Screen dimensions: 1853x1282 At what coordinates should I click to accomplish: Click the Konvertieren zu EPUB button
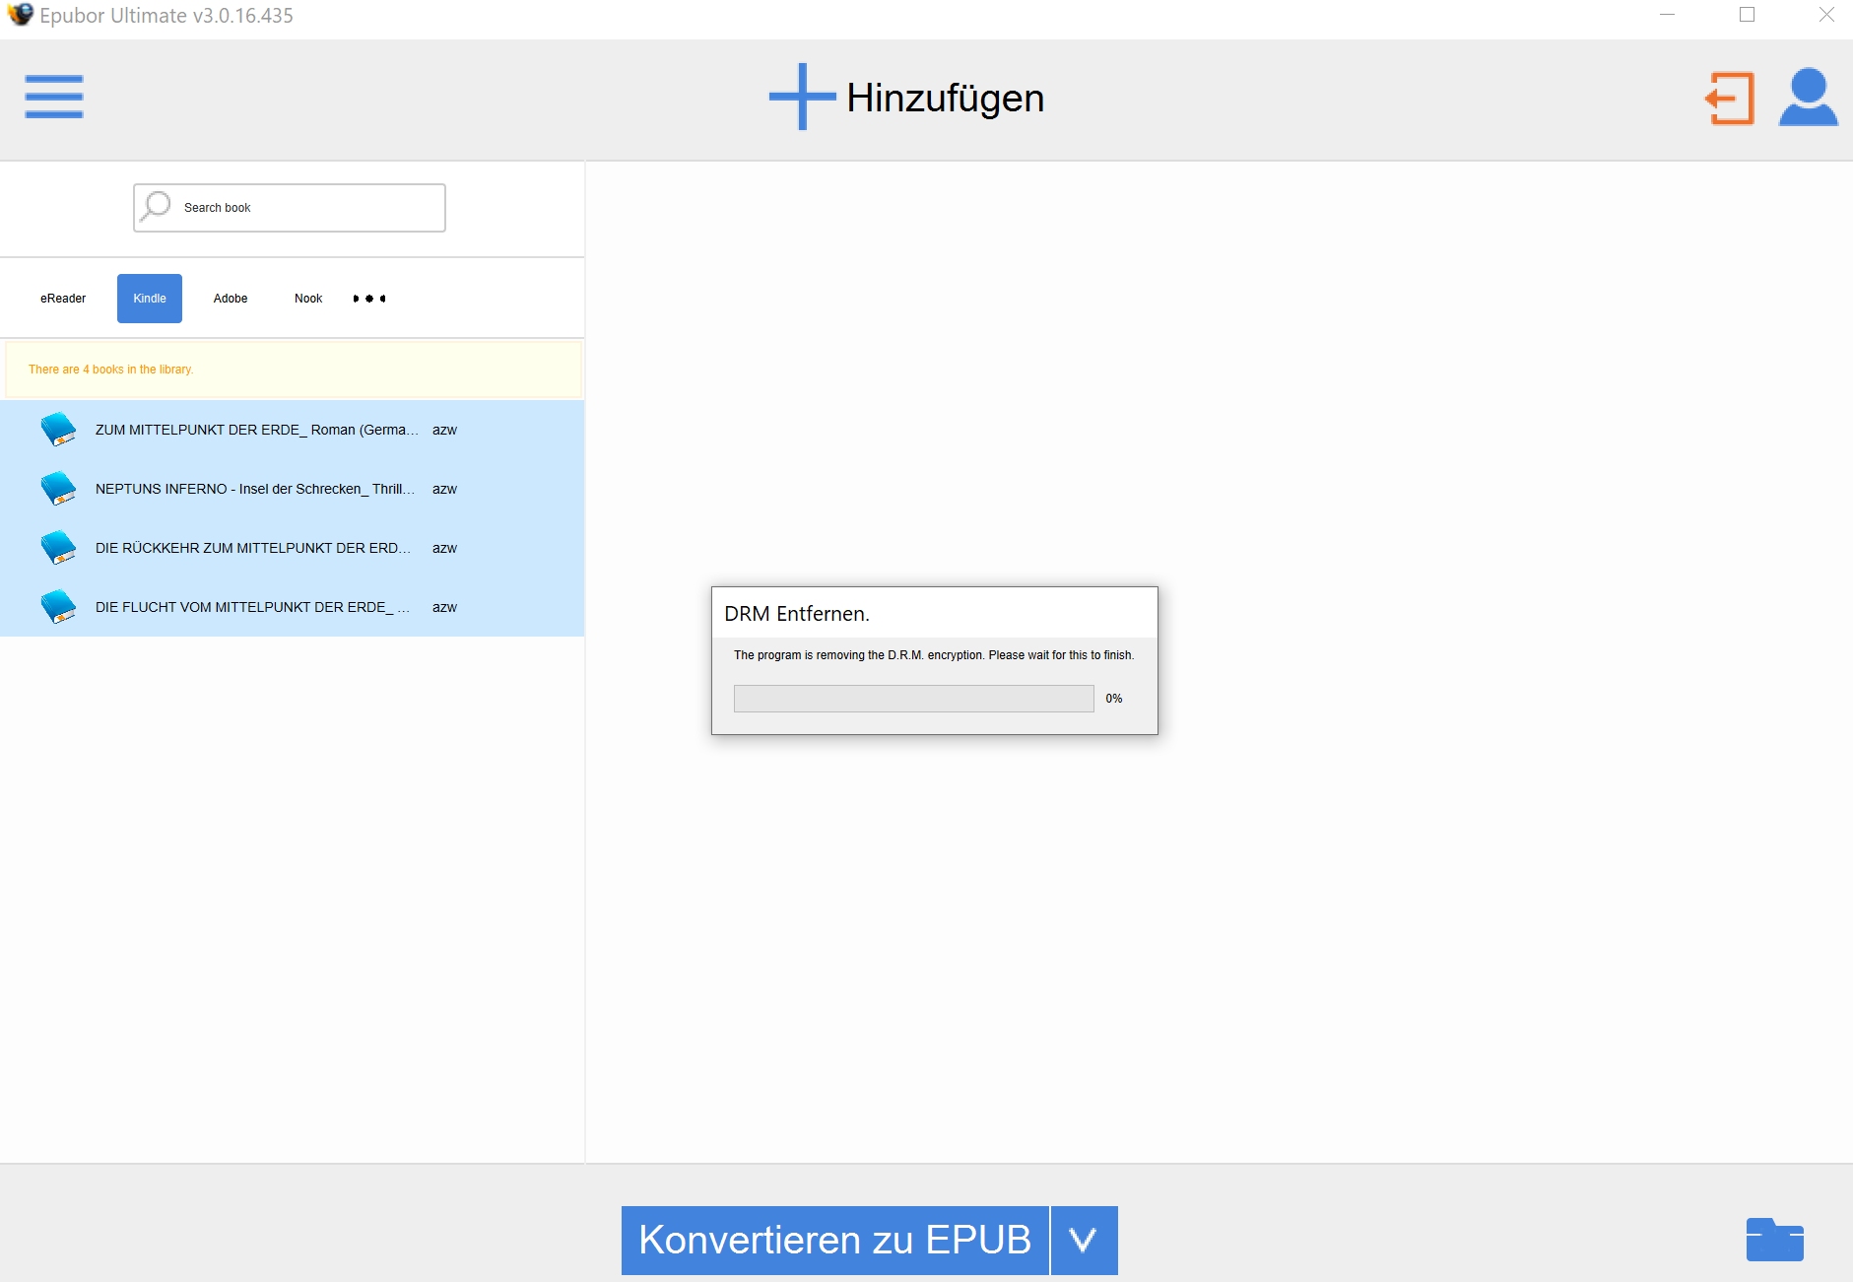[834, 1240]
